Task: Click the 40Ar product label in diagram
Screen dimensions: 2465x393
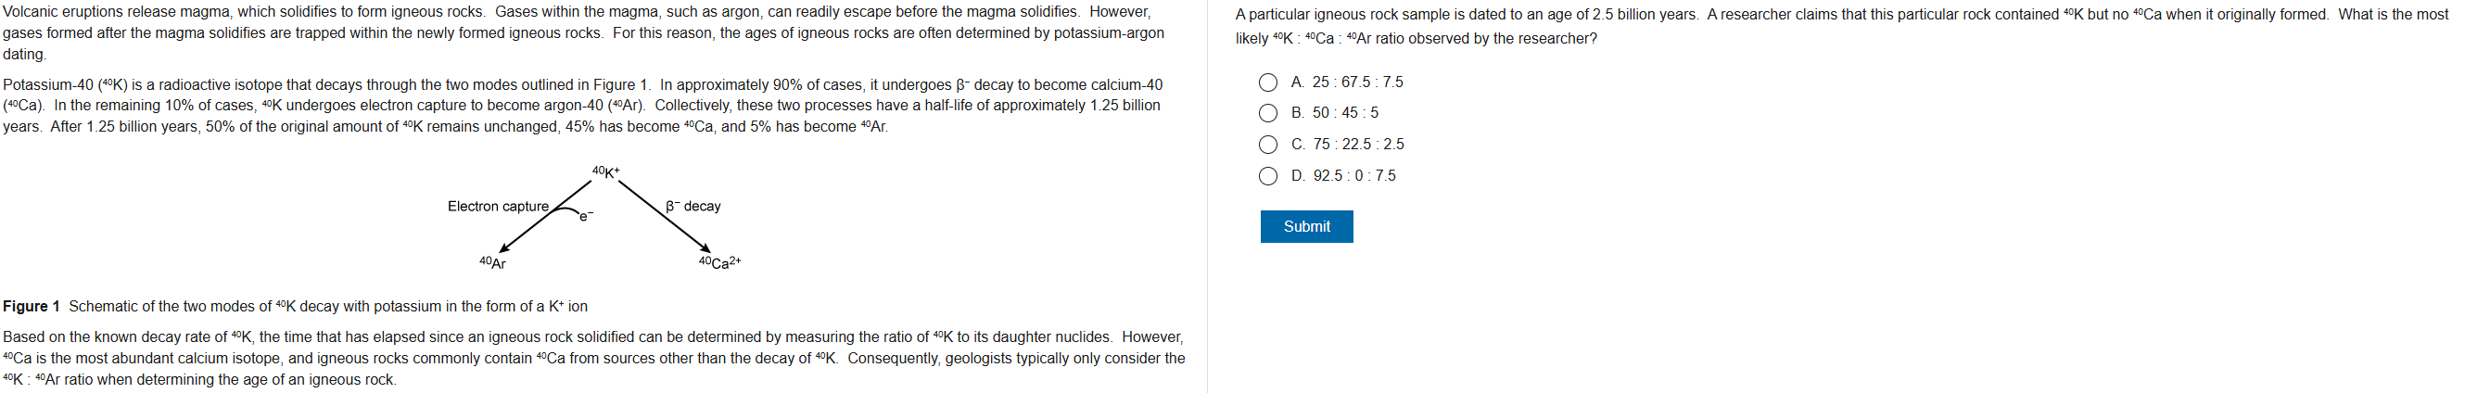Action: tap(492, 262)
